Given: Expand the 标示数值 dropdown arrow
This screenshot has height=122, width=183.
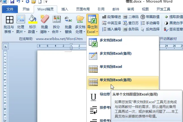Looking at the screenshot, I should pyautogui.click(x=37, y=32).
